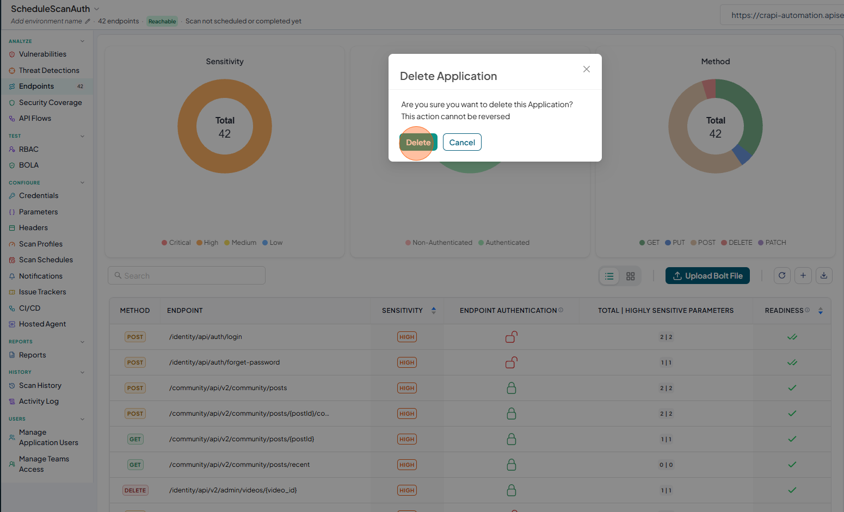Click lock icon for /community/api/v2/community/posts/recent

point(512,465)
